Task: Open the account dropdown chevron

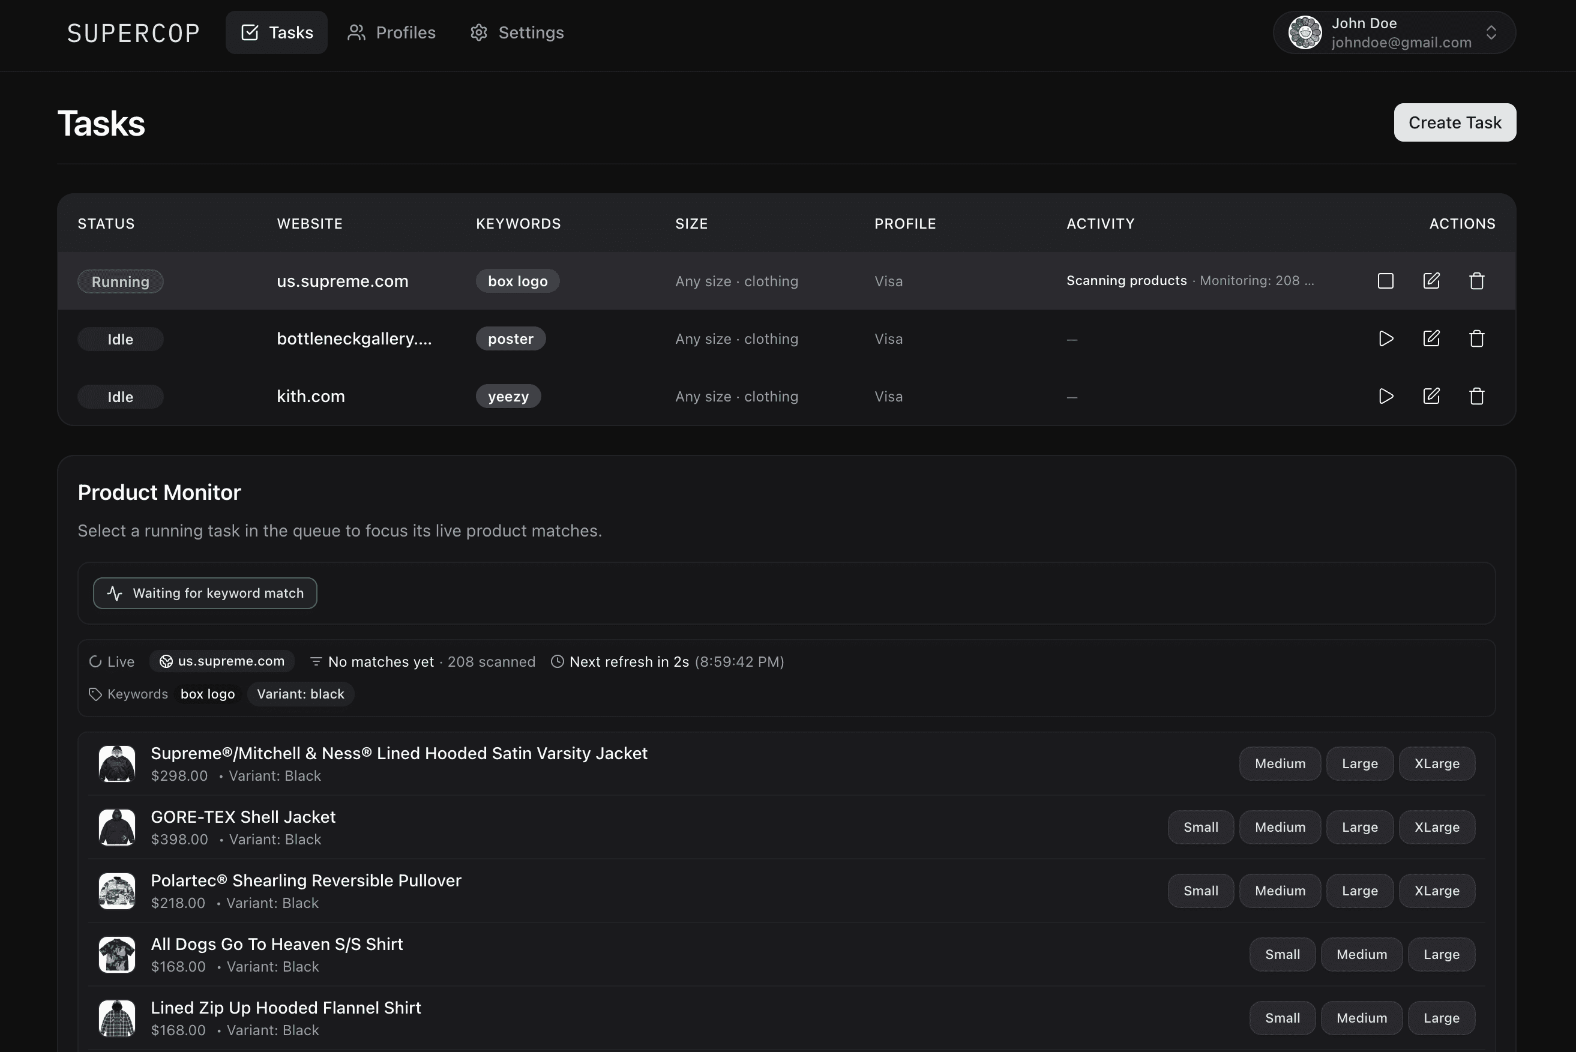Action: coord(1492,32)
